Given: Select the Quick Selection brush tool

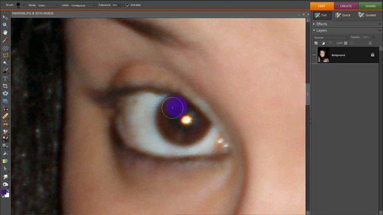Looking at the screenshot, I should coord(5,70).
